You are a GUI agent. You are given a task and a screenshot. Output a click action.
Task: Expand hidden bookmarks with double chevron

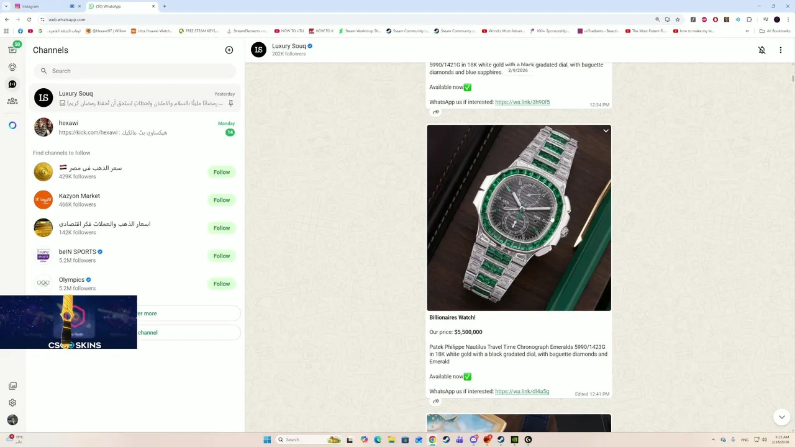(x=747, y=31)
